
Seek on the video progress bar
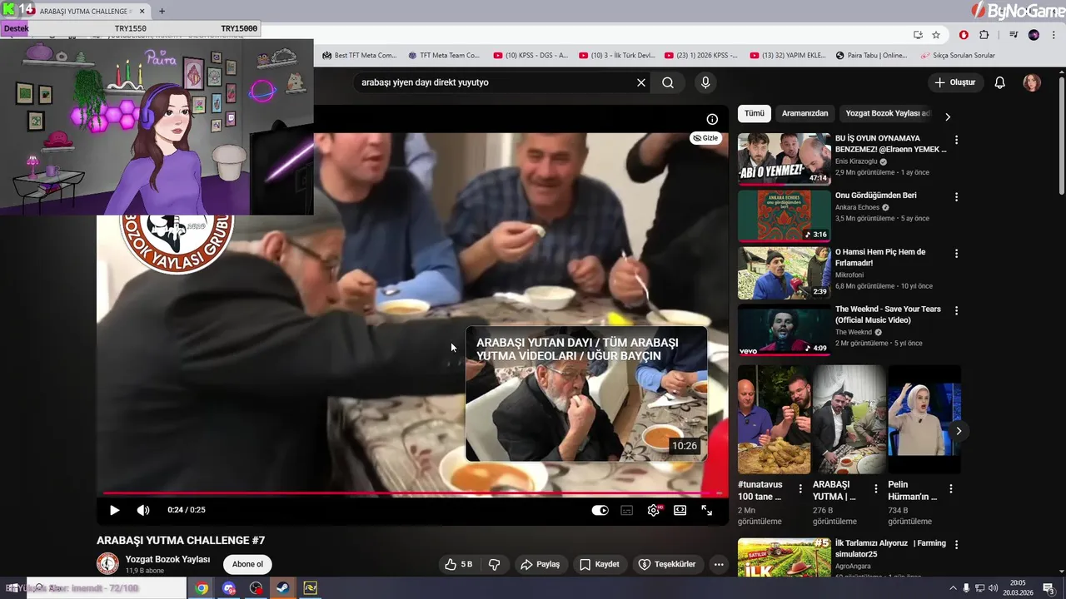click(x=412, y=493)
